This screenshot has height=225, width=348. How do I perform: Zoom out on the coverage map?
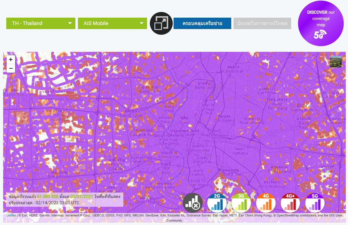[x=11, y=68]
